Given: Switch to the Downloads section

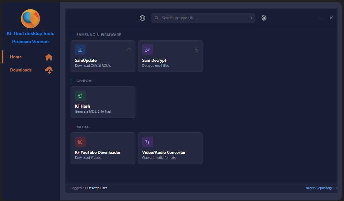Looking at the screenshot, I should (x=21, y=70).
